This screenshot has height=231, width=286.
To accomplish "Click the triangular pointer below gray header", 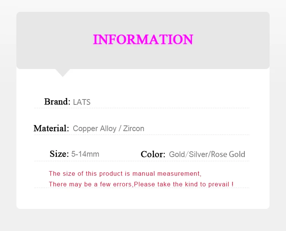I will (x=63, y=73).
